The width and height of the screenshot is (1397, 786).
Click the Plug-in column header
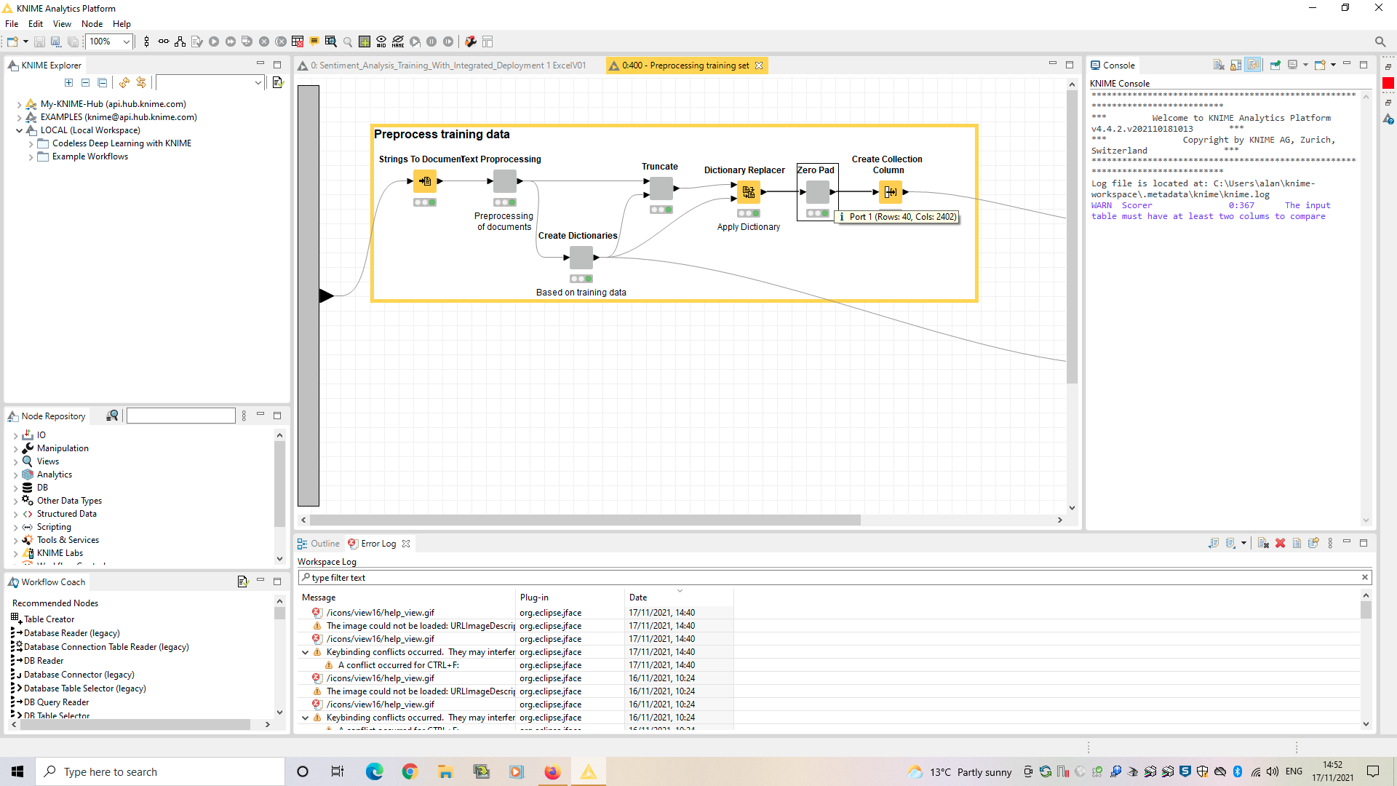570,597
